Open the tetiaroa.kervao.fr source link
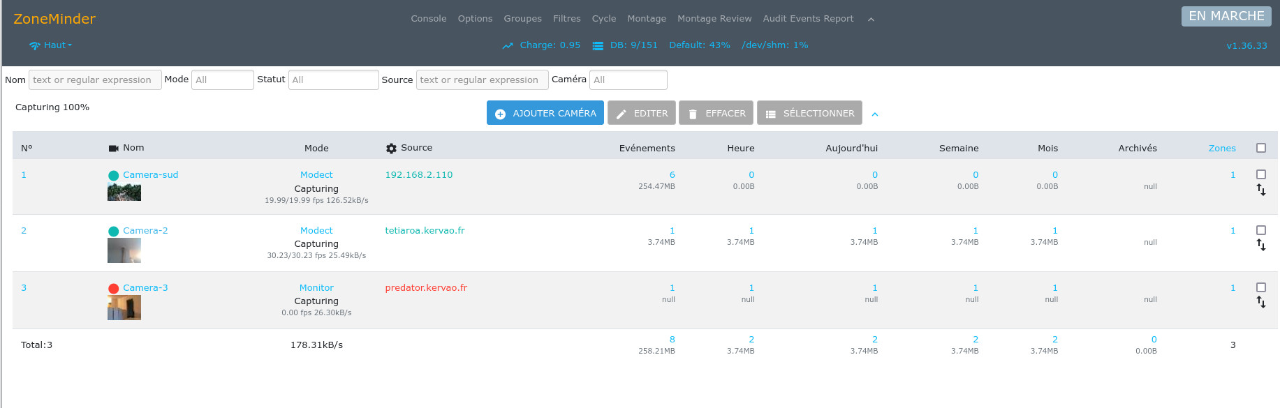This screenshot has width=1280, height=408. (x=425, y=231)
